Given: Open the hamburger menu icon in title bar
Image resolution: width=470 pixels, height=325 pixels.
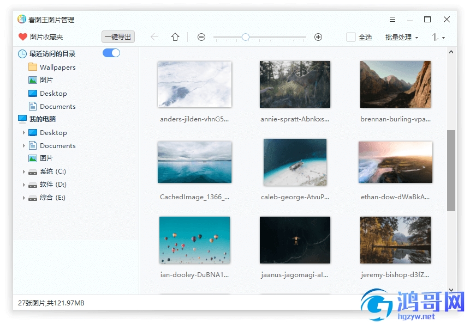Looking at the screenshot, I should (392, 20).
